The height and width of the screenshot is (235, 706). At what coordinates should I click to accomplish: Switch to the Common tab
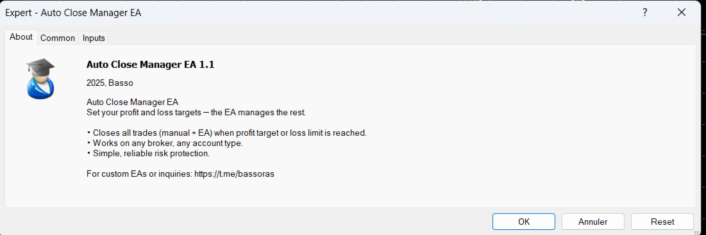tap(58, 38)
